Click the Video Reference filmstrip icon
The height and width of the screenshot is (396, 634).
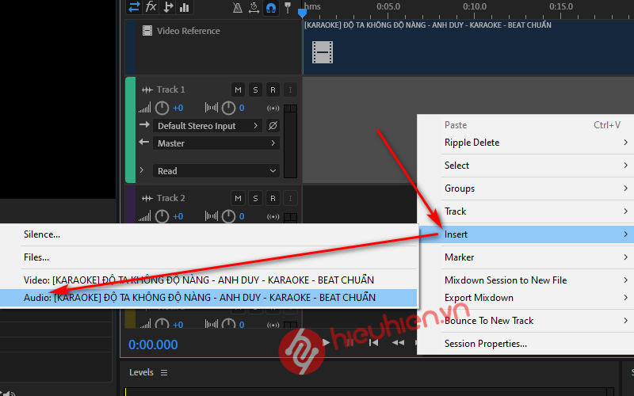pyautogui.click(x=147, y=31)
